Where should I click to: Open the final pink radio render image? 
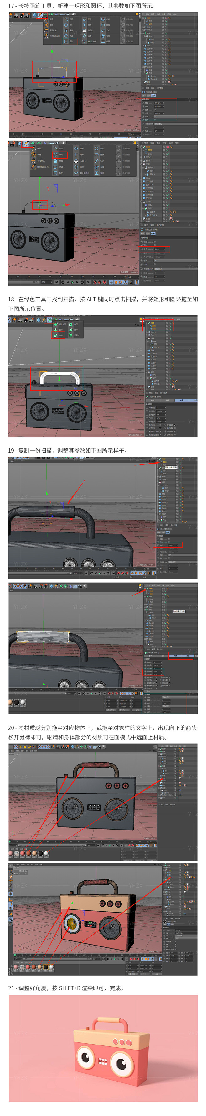pos(103,1048)
